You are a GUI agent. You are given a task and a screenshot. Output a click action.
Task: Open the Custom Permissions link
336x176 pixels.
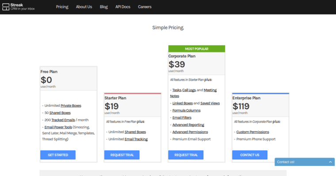[x=252, y=132]
